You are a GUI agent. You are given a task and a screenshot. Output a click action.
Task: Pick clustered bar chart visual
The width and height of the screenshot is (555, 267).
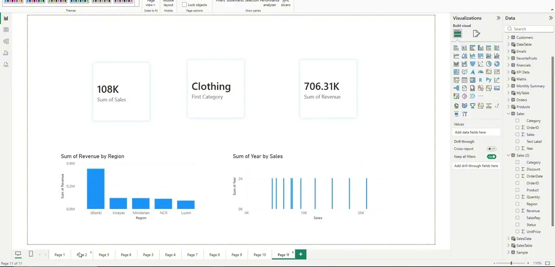coord(473,48)
